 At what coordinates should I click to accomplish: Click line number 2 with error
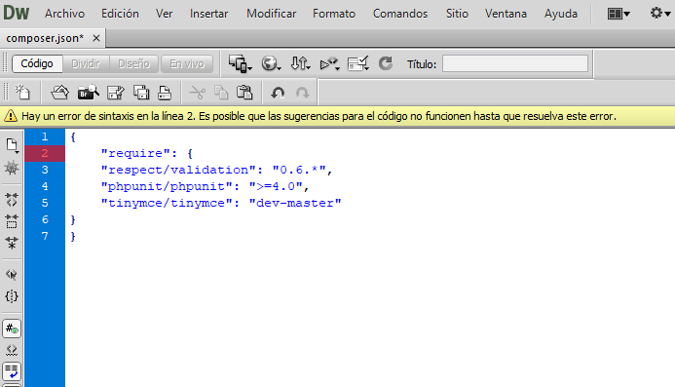[x=45, y=153]
